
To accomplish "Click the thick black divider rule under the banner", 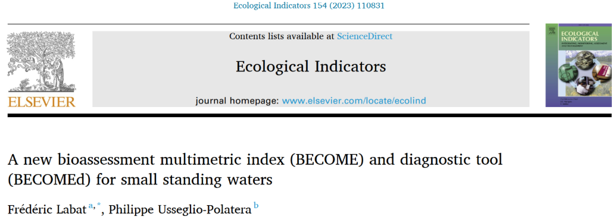I will point(310,115).
